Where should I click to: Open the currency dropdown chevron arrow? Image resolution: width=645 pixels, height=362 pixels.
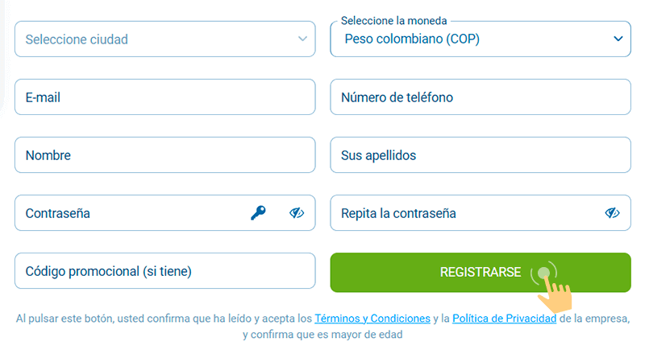pos(618,39)
